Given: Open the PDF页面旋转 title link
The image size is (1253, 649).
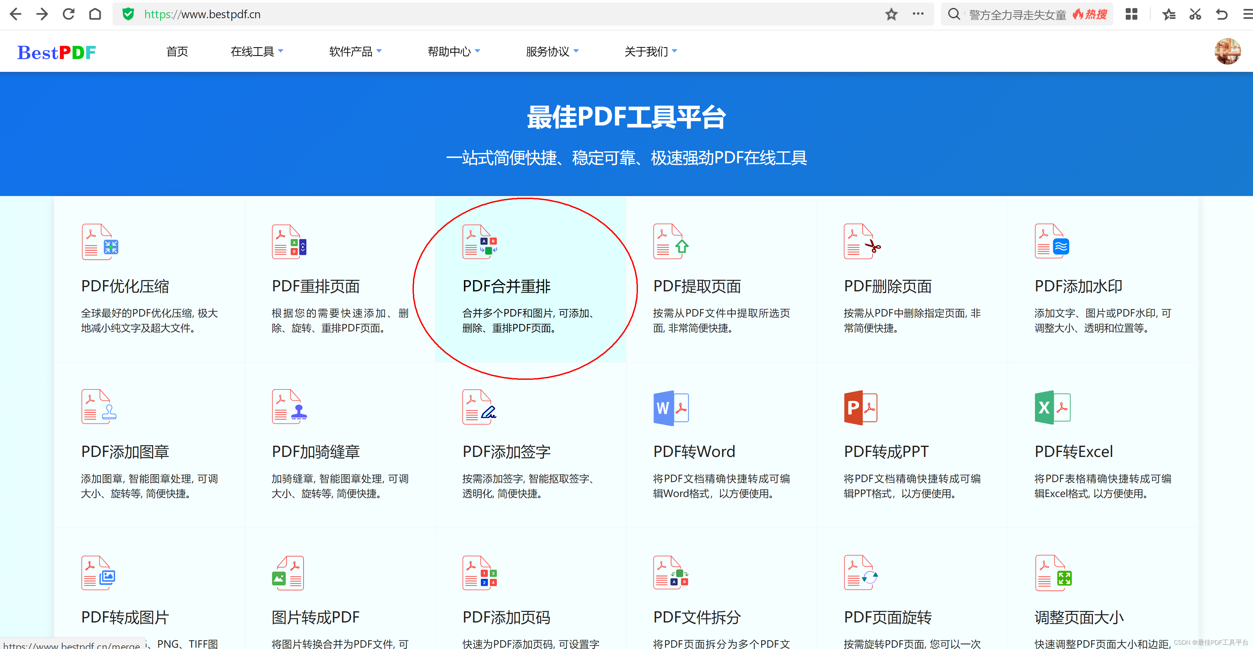Looking at the screenshot, I should pos(888,618).
